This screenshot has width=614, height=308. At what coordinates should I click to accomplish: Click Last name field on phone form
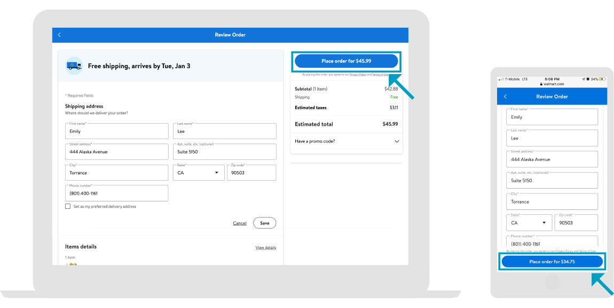point(552,138)
